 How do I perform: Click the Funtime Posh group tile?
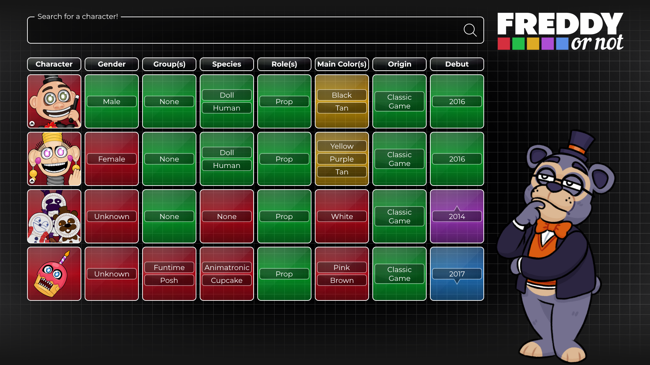coord(169,274)
